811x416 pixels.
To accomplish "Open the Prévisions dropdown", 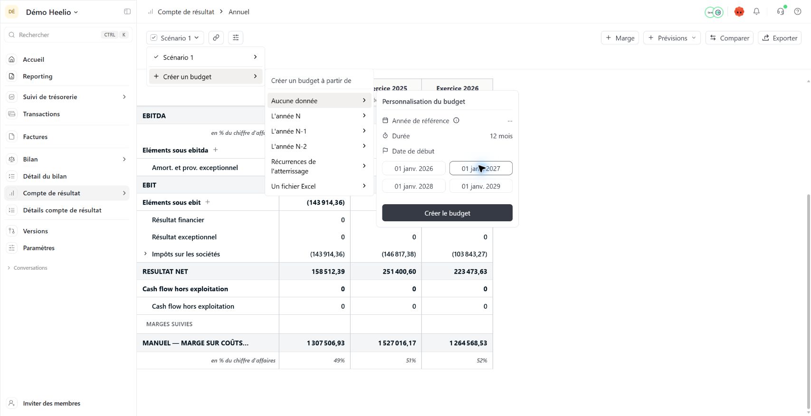I will click(x=672, y=38).
